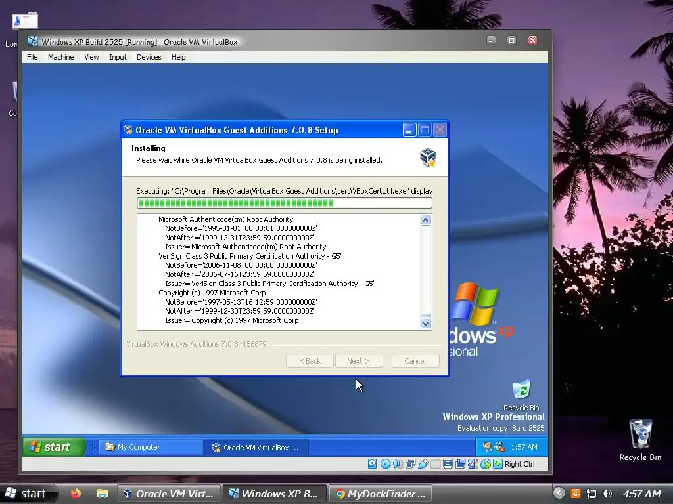673x504 pixels.
Task: Click the mouse integration globe icon
Action: tap(486, 464)
